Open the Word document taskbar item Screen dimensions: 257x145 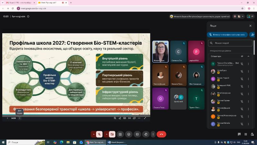116,142
